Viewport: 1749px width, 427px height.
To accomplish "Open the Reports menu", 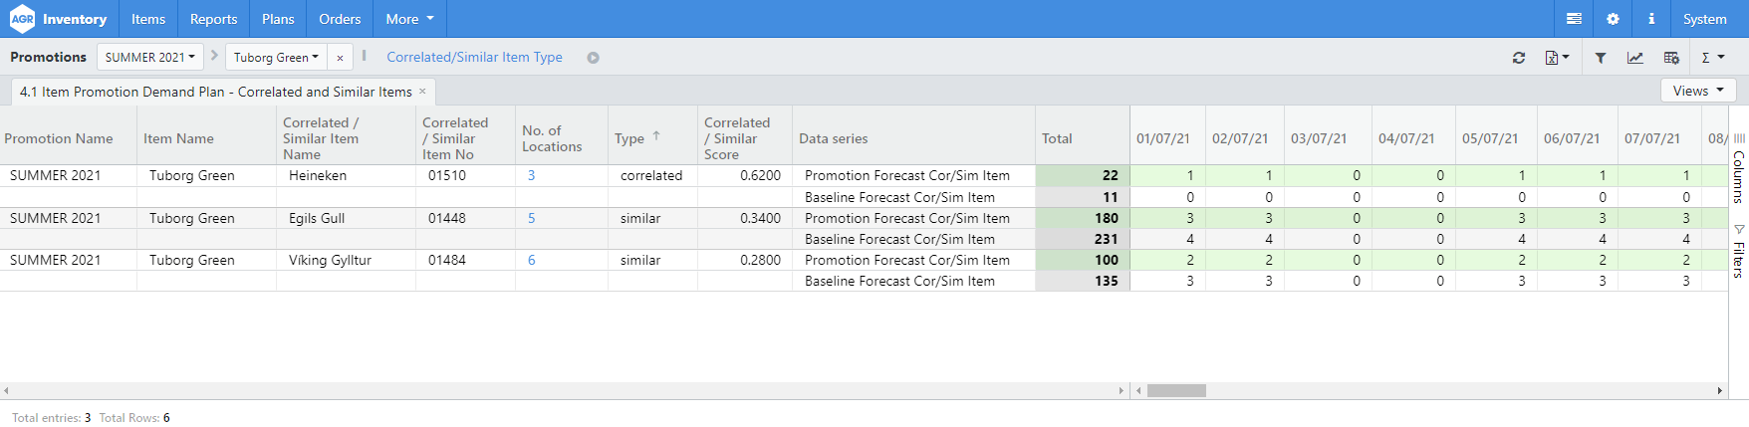I will [213, 19].
